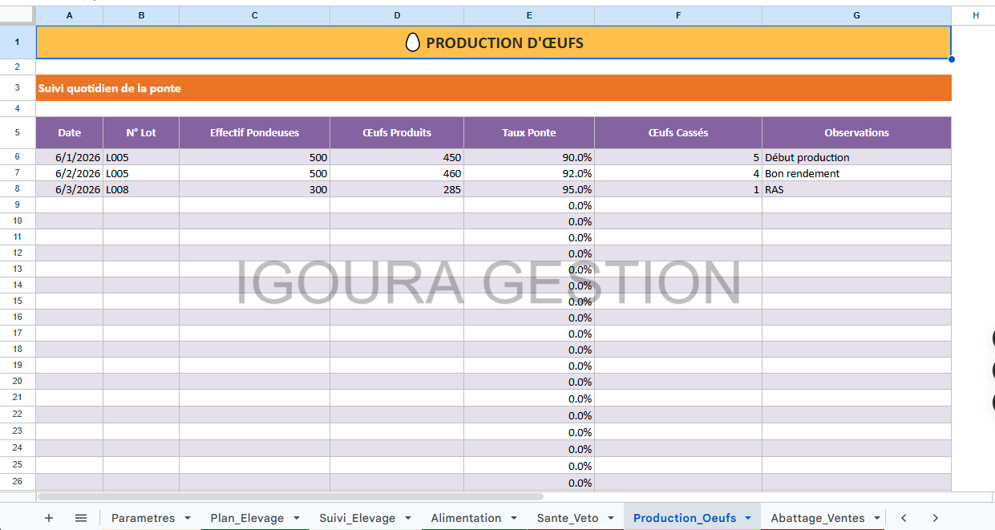Select column C header
The width and height of the screenshot is (995, 530).
255,15
